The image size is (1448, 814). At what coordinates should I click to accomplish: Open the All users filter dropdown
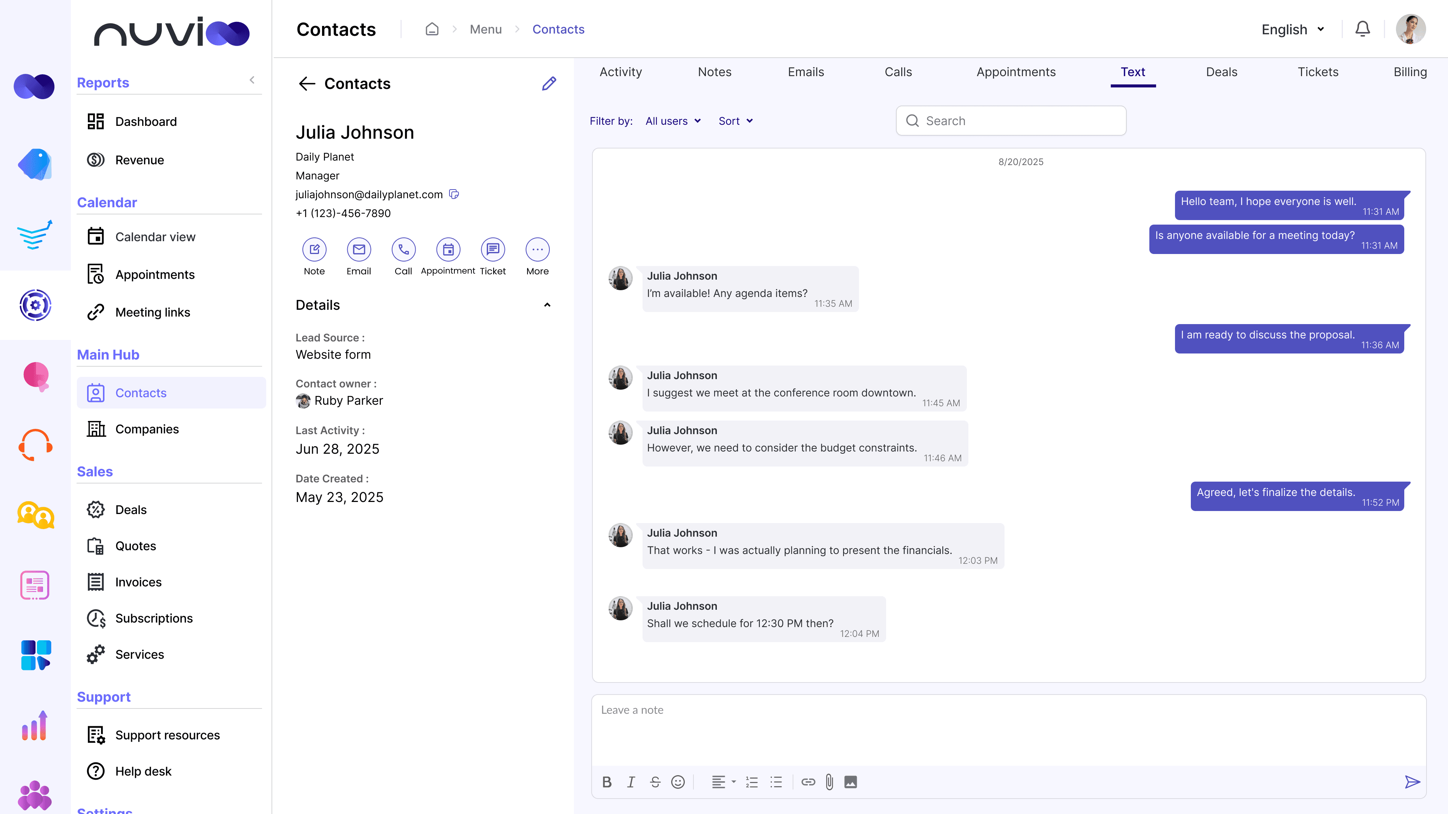pyautogui.click(x=673, y=121)
